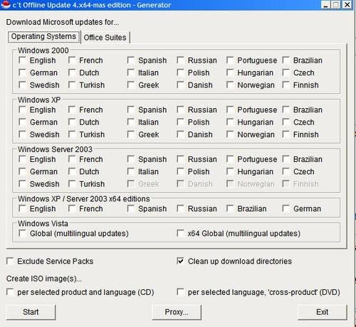
Task: Check Turkish under Windows XP
Action: [x=72, y=134]
